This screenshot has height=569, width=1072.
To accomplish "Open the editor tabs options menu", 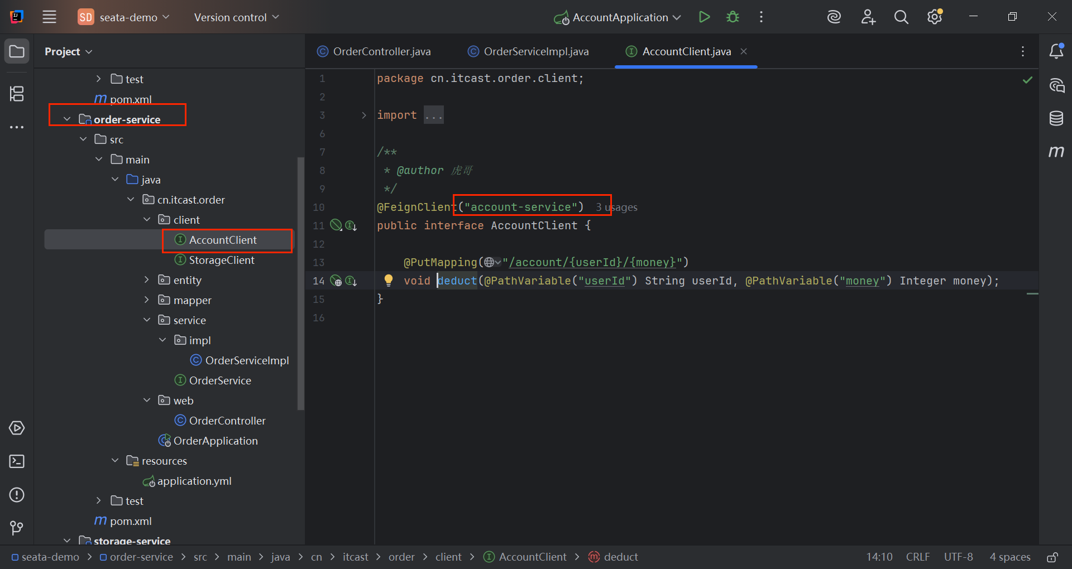I will (1023, 51).
